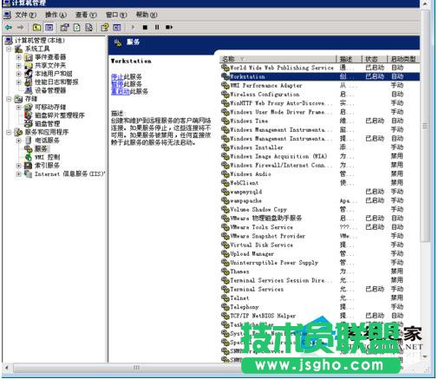Click the 停止 this service link
The width and height of the screenshot is (438, 379).
(117, 77)
